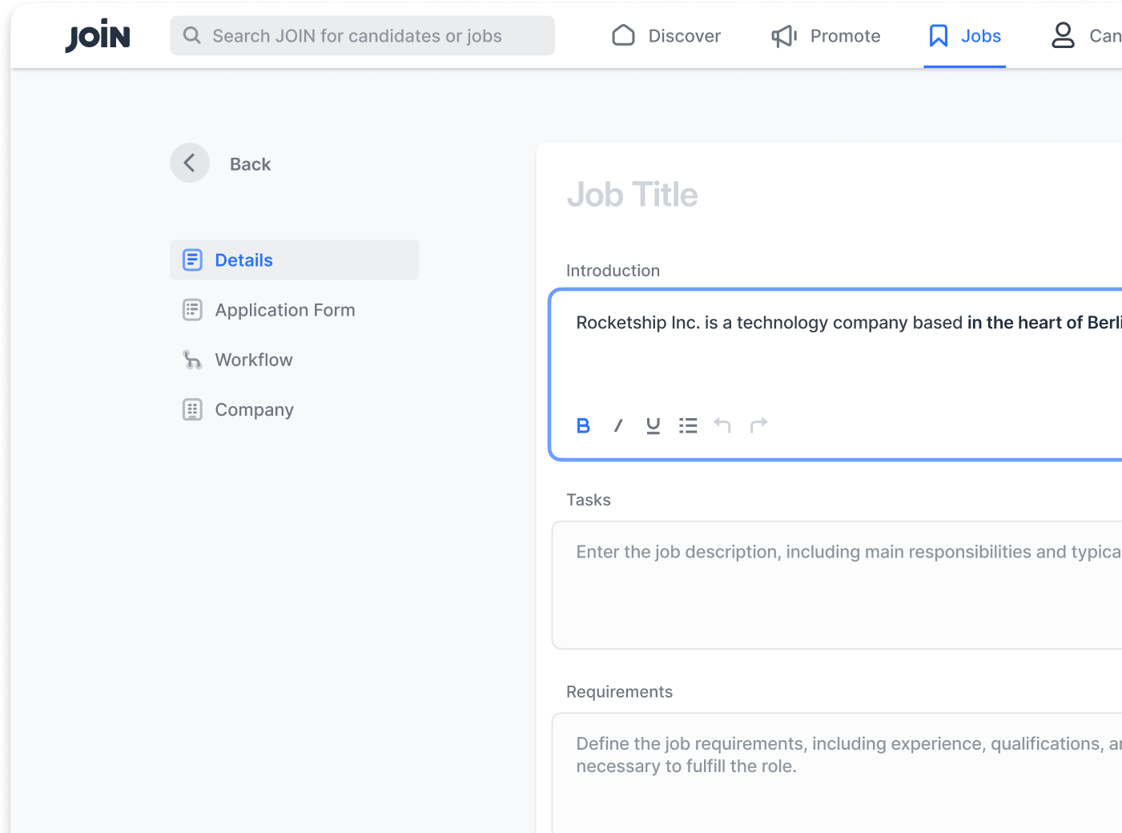
Task: Click the search magnifier icon
Action: pyautogui.click(x=191, y=35)
